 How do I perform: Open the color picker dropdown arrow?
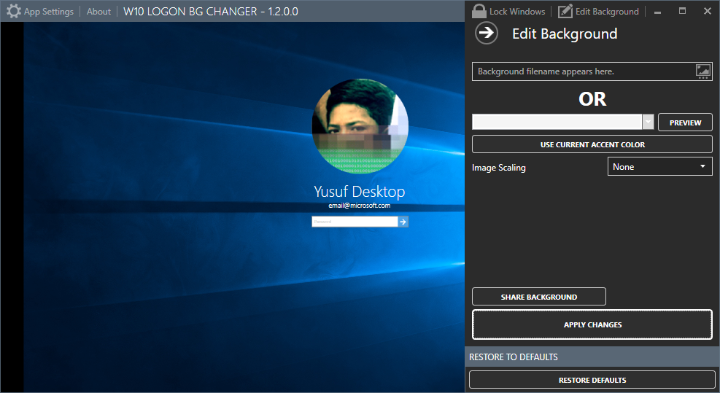pos(648,122)
